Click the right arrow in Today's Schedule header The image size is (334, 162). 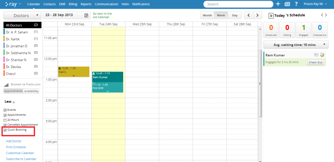click(x=326, y=15)
